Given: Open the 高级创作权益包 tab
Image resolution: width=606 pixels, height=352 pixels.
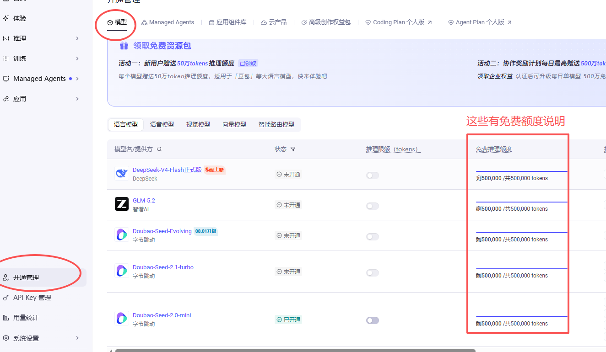Looking at the screenshot, I should [x=326, y=22].
